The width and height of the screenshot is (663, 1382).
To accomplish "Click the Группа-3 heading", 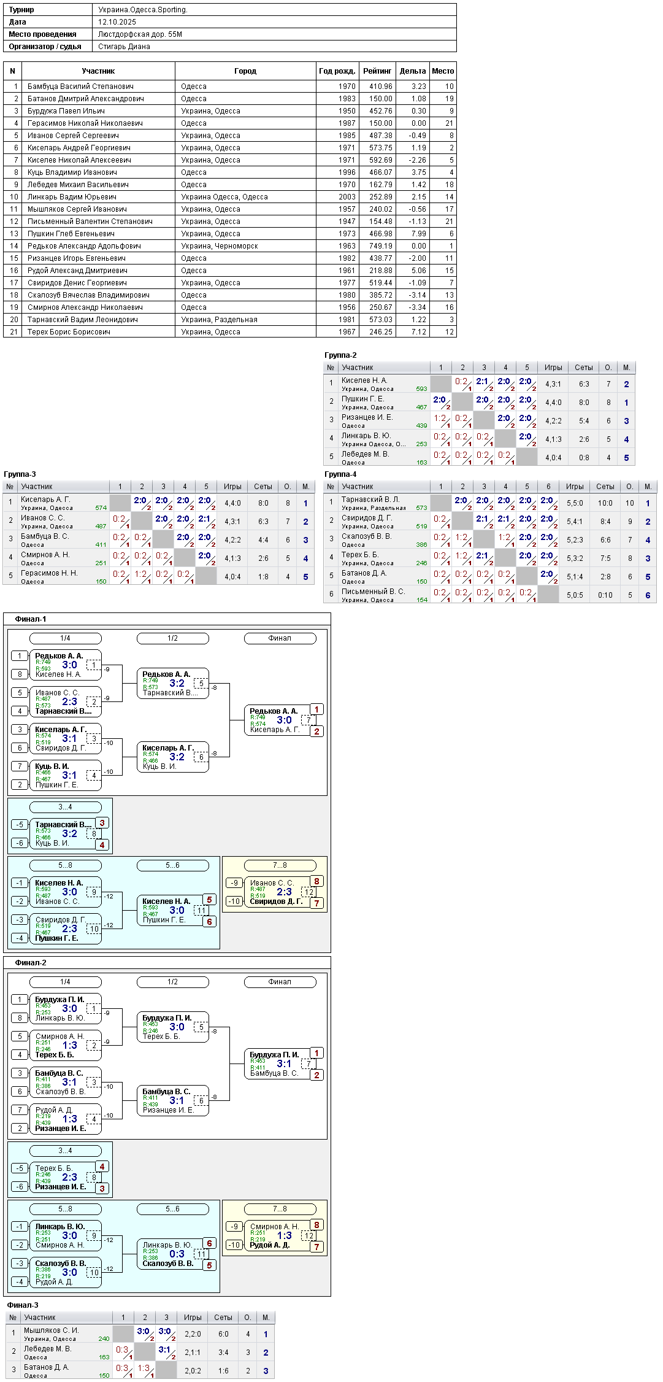I will point(20,474).
